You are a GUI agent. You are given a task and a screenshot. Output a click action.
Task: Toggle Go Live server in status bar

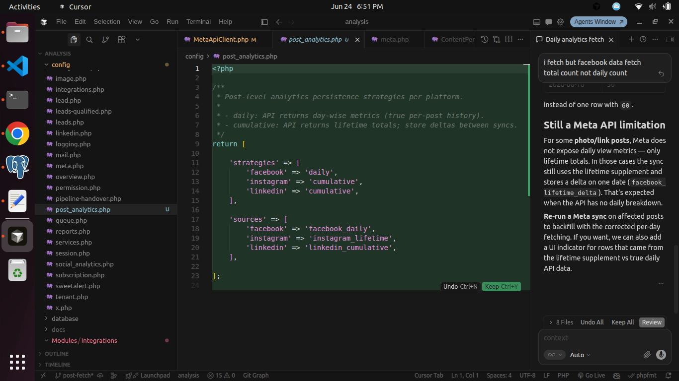pos(591,376)
